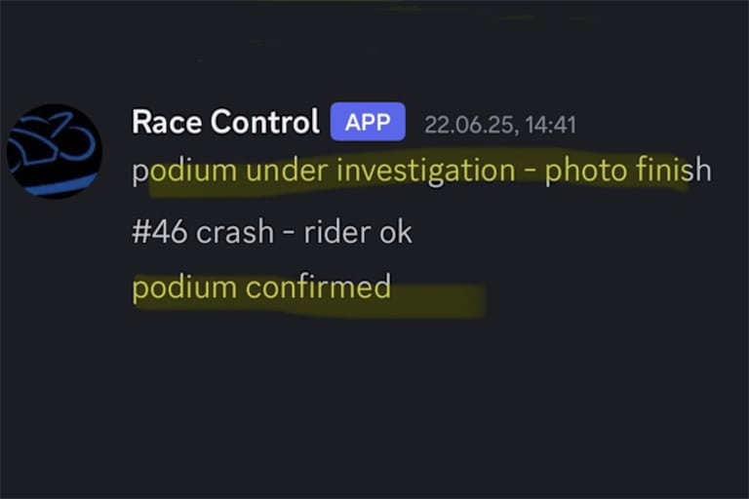Open the Race Control username profile
The height and width of the screenshot is (499, 749).
225,123
